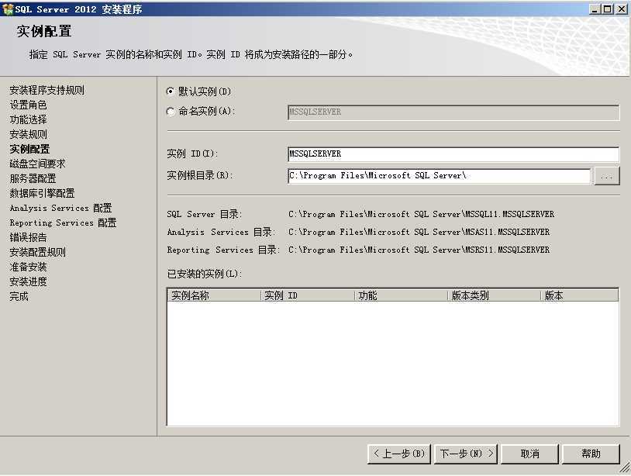Click the 错误报告 step in sidebar
The width and height of the screenshot is (631, 476).
28,237
